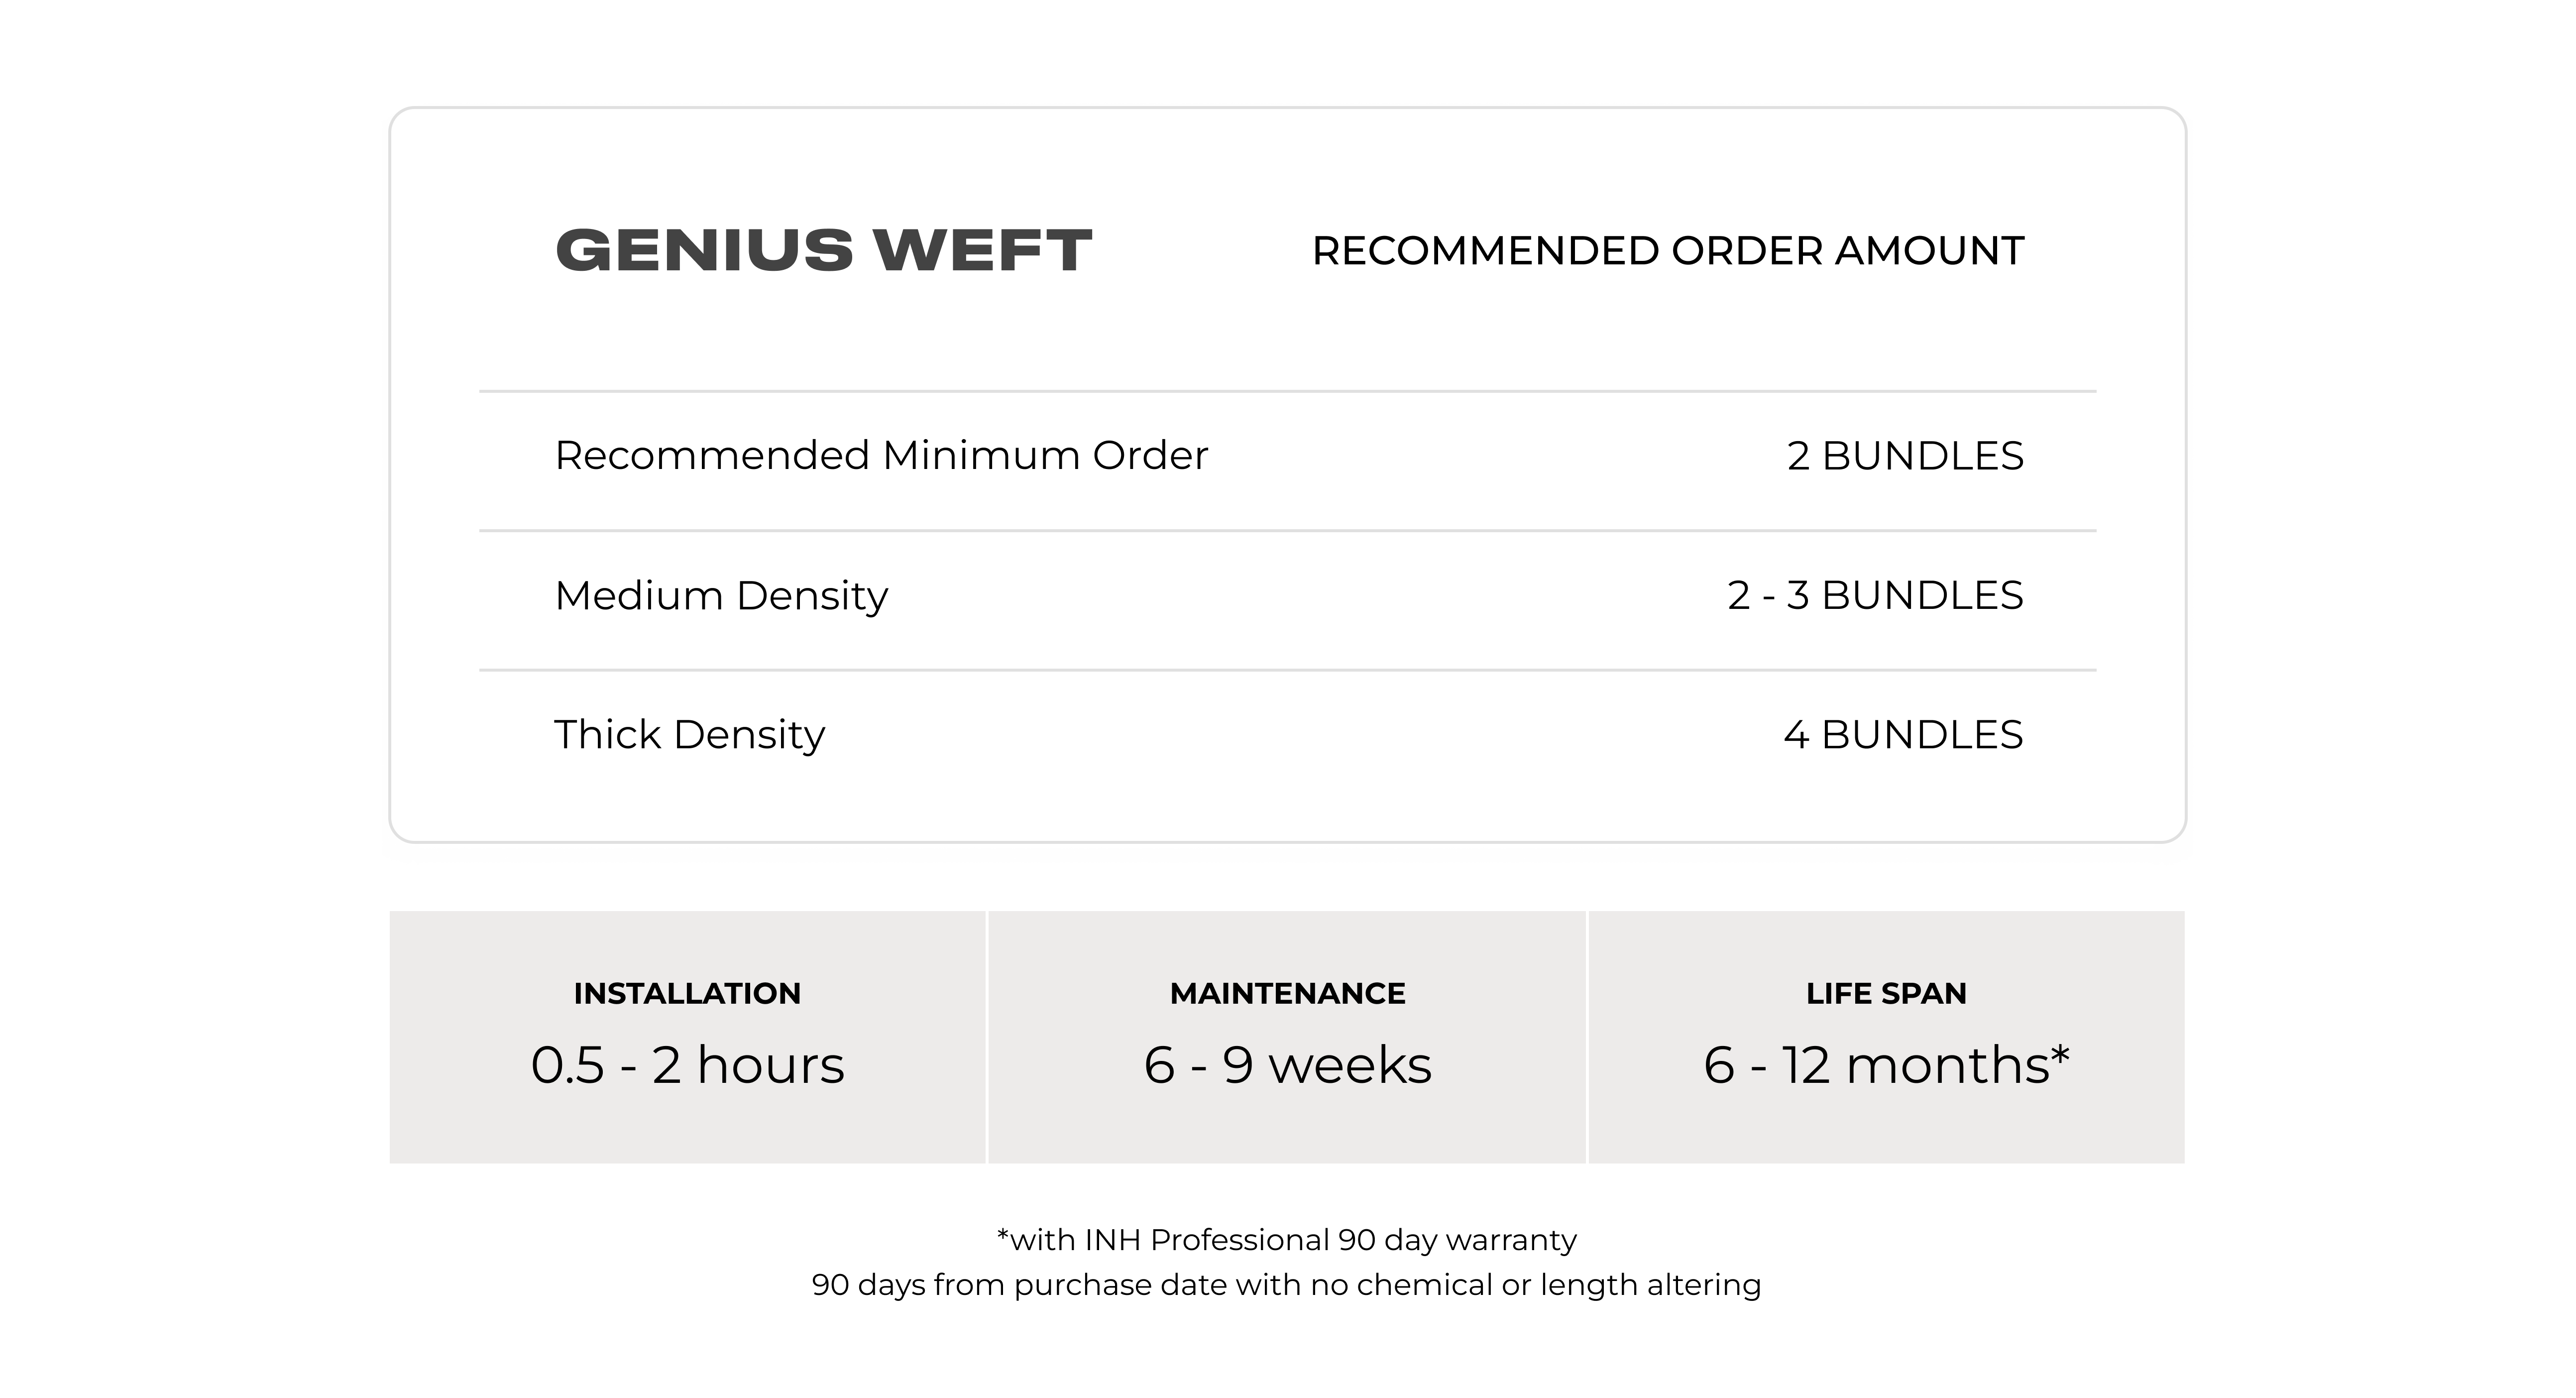Click the Thick Density row label

point(689,735)
